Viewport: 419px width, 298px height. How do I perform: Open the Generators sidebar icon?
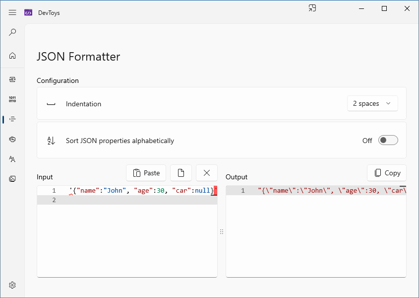coord(12,139)
